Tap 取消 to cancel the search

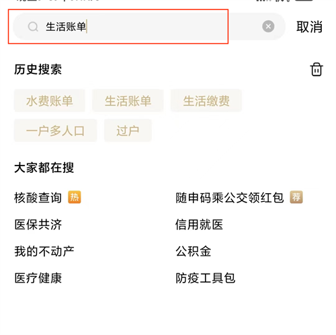(x=309, y=27)
